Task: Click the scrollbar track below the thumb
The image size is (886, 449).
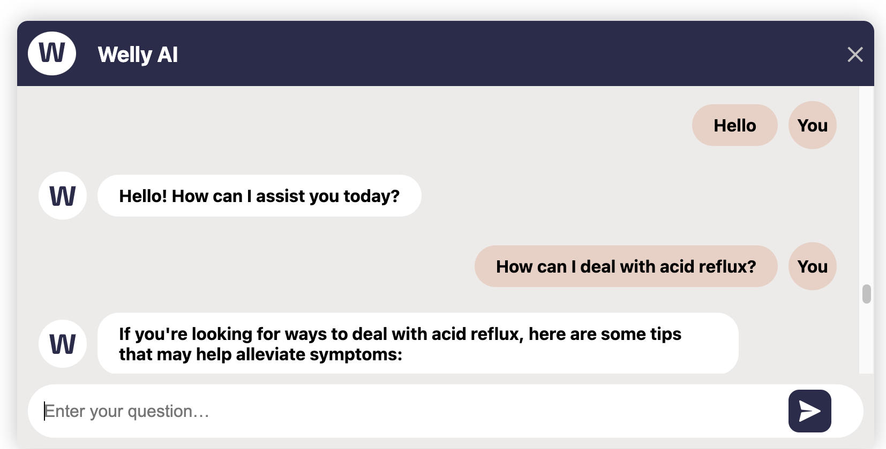Action: coord(867,342)
